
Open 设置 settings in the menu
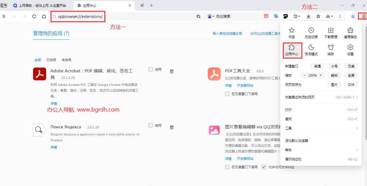pyautogui.click(x=350, y=50)
